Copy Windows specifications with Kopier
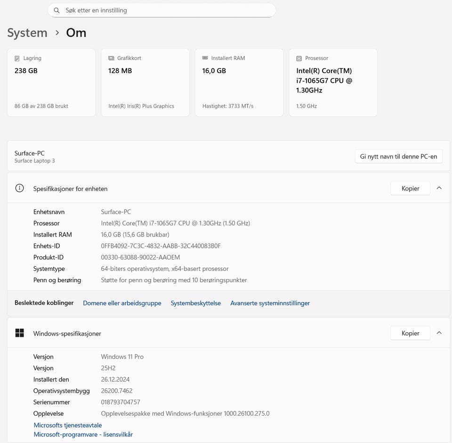 410,333
